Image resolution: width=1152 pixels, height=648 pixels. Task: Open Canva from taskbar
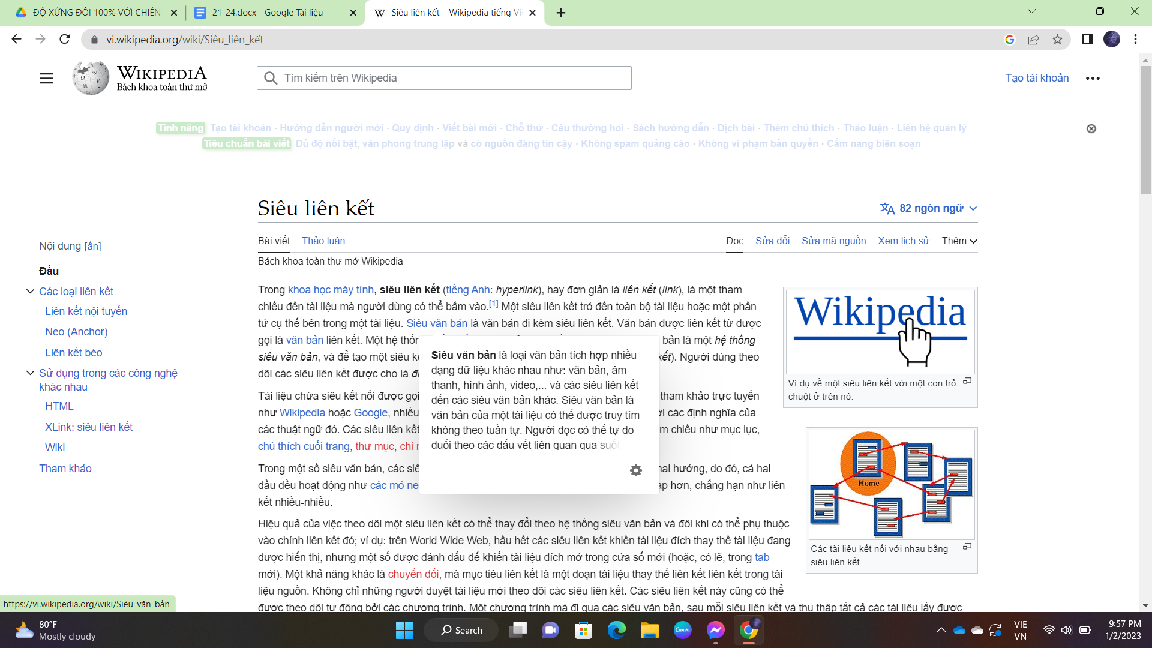tap(682, 630)
